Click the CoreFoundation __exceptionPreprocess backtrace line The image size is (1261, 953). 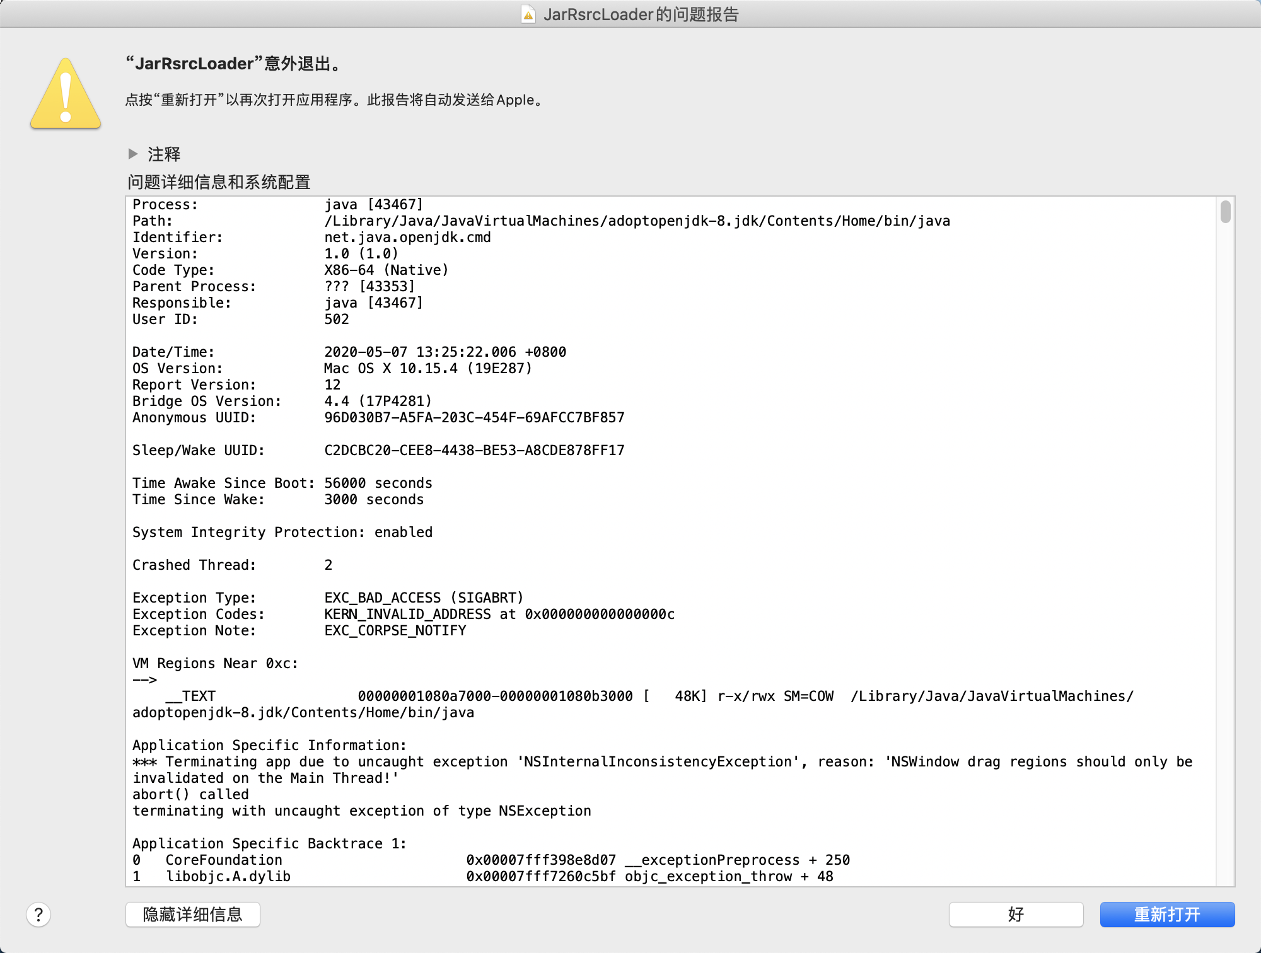point(491,860)
